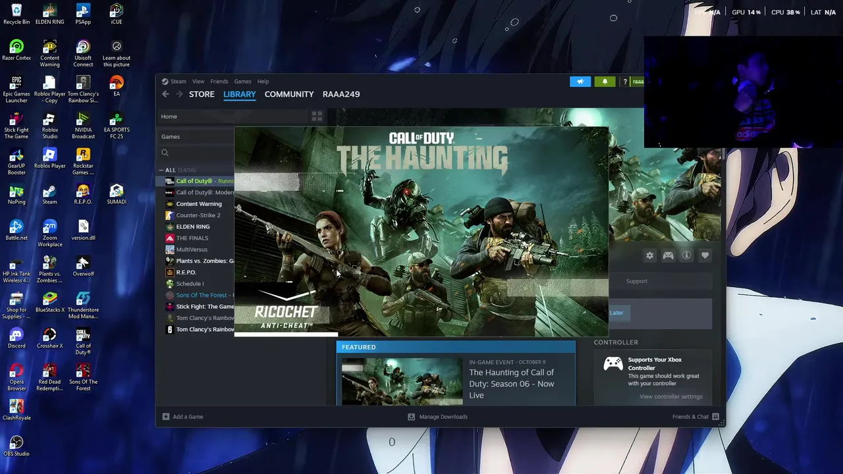Open NVIDIA Broadcast desktop shortcut
This screenshot has width=843, height=474.
83,125
